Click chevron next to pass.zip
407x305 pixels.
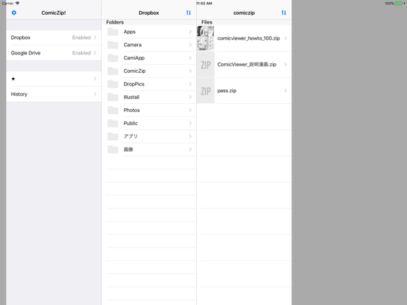pos(285,91)
